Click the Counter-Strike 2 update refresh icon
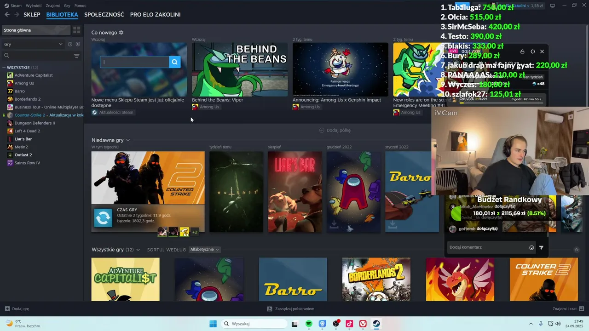589x331 pixels. pos(103,218)
